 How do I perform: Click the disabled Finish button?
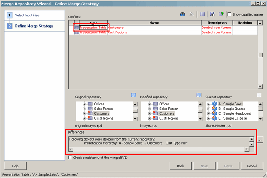coord(228,166)
